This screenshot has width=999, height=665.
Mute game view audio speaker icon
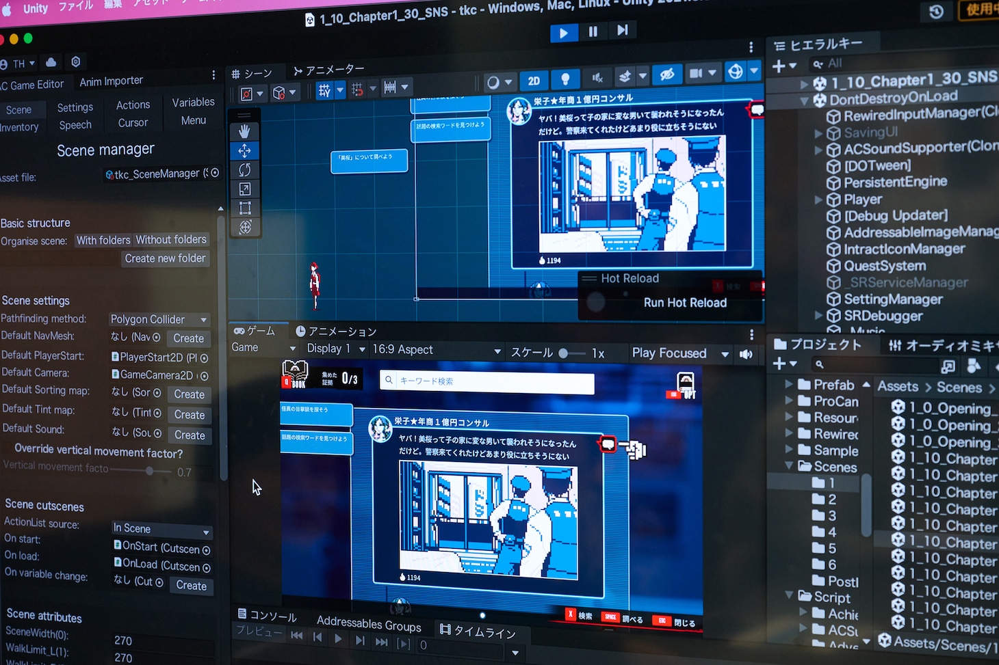[x=747, y=354]
